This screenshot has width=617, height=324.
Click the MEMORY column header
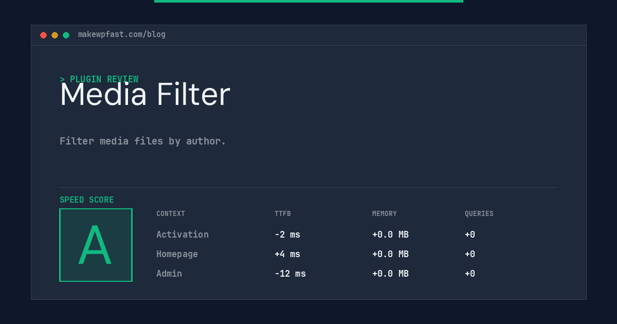click(x=385, y=214)
